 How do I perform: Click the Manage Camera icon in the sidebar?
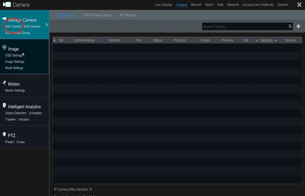click(x=4, y=18)
